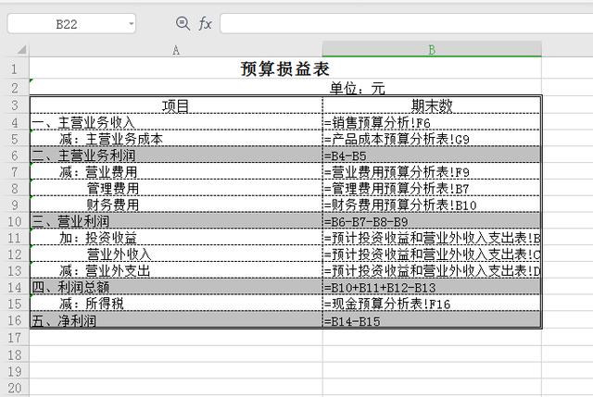Select cell 加：投资收益

click(x=176, y=238)
